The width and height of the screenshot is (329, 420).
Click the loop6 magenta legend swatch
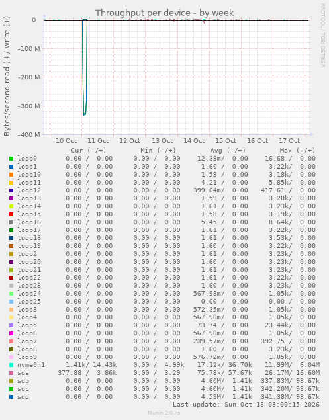click(11, 333)
